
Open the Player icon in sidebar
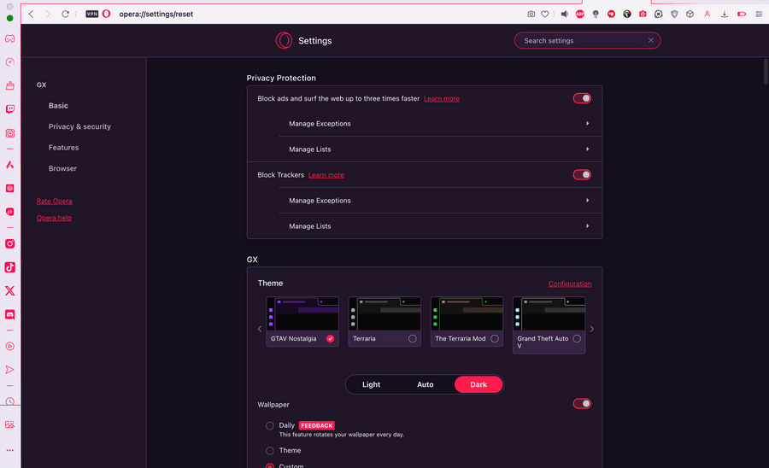9,347
